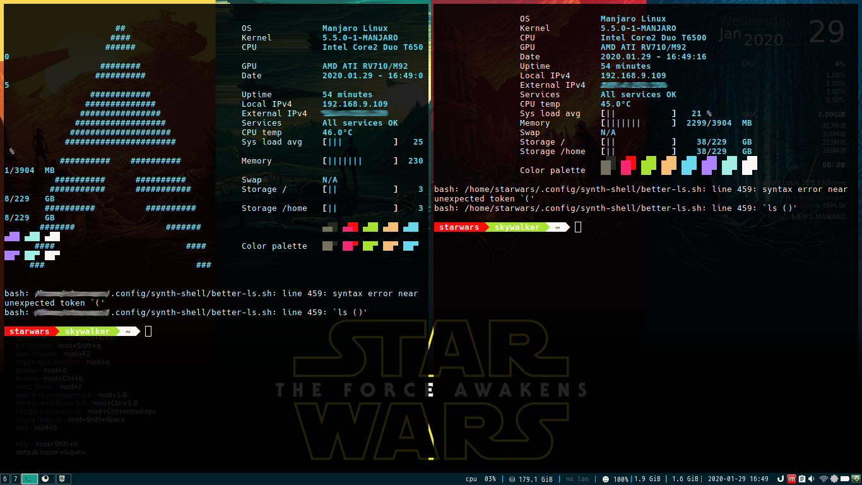Image resolution: width=862 pixels, height=485 pixels.
Task: Click the 'skywalker' prompt segment in right terminal
Action: [517, 227]
